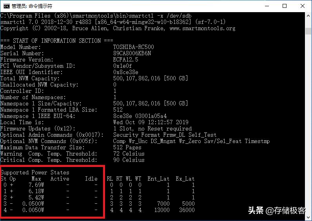This screenshot has width=312, height=221.
Task: Minimize the Command Prompt window
Action: (267, 6)
